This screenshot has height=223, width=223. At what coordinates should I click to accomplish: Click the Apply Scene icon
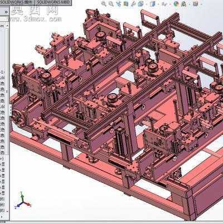pyautogui.click(x=184, y=4)
